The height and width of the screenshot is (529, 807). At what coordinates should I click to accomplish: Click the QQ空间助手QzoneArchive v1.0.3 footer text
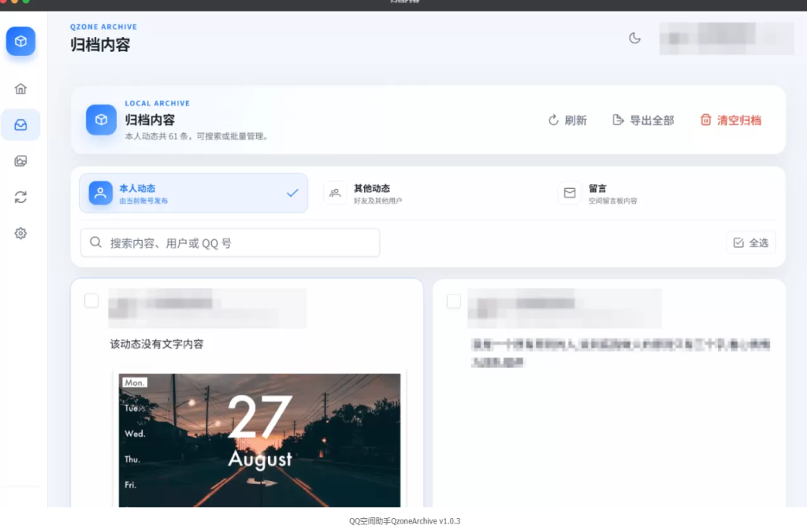click(x=404, y=521)
